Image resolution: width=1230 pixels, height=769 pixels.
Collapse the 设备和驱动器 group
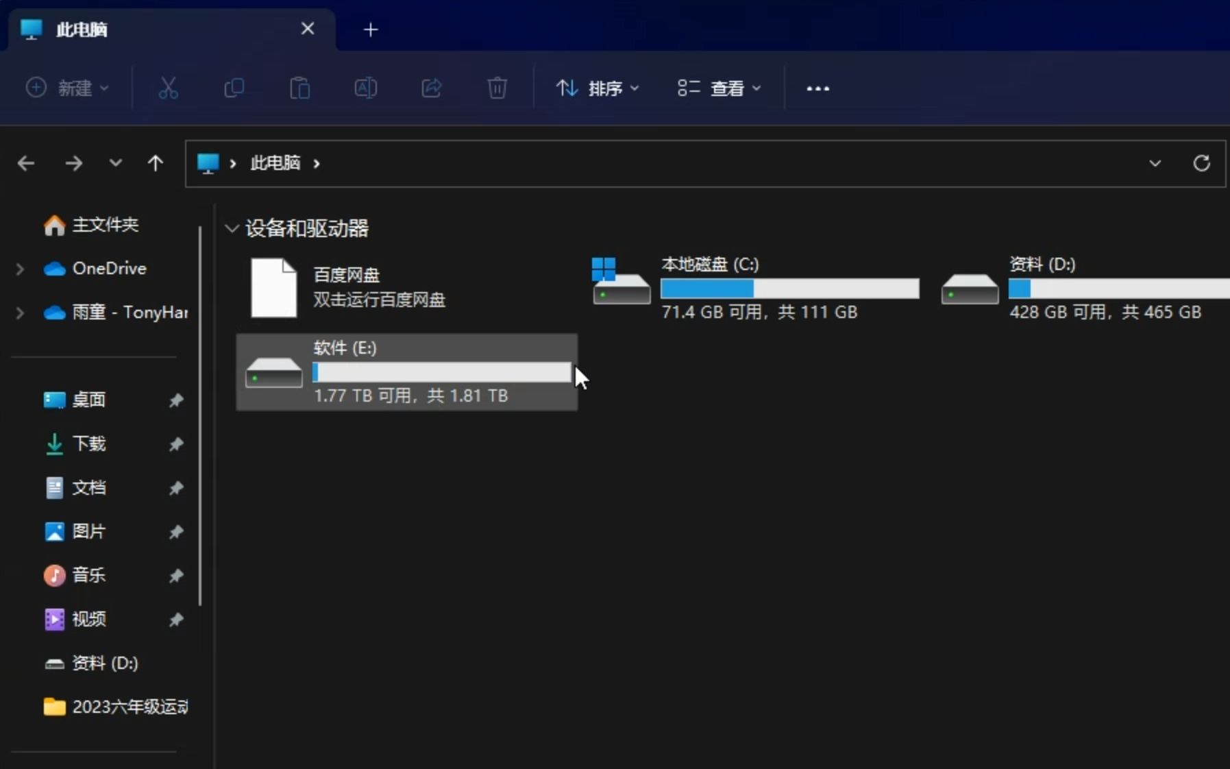pyautogui.click(x=232, y=228)
